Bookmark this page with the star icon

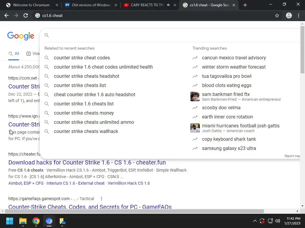(277, 15)
